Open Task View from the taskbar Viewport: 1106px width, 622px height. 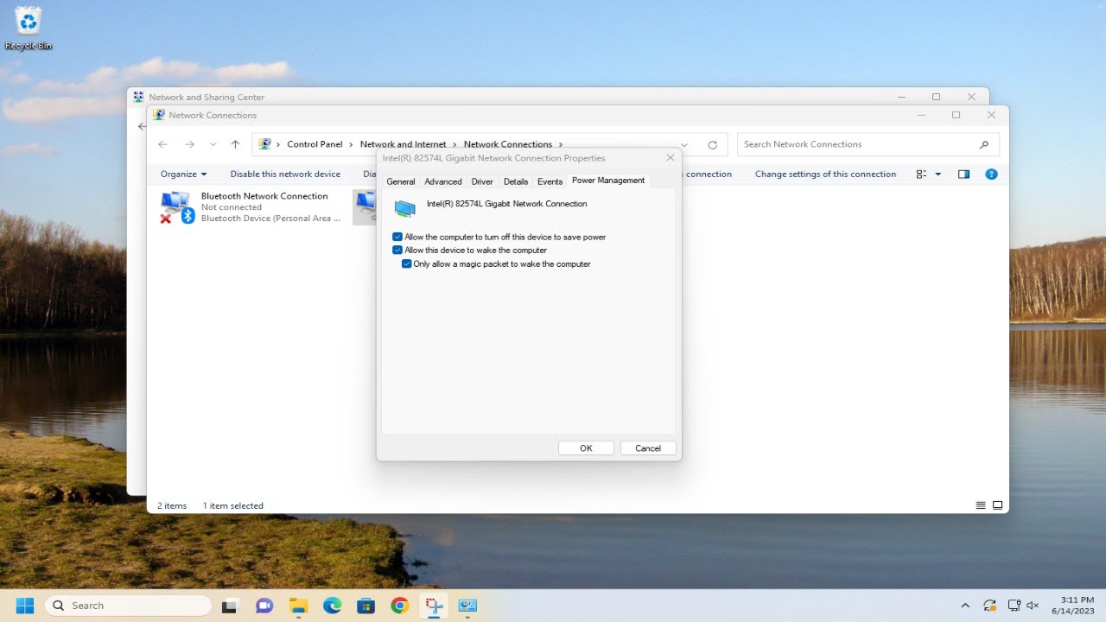(230, 606)
